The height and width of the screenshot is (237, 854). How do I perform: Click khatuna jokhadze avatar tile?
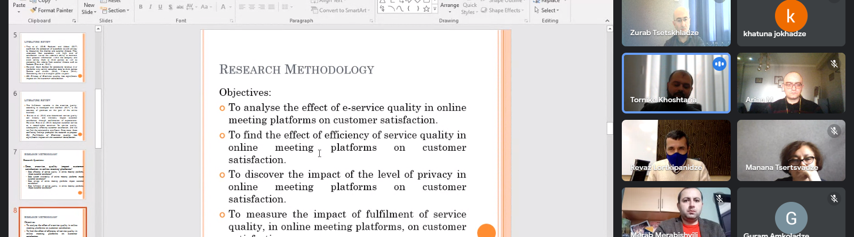click(x=791, y=23)
